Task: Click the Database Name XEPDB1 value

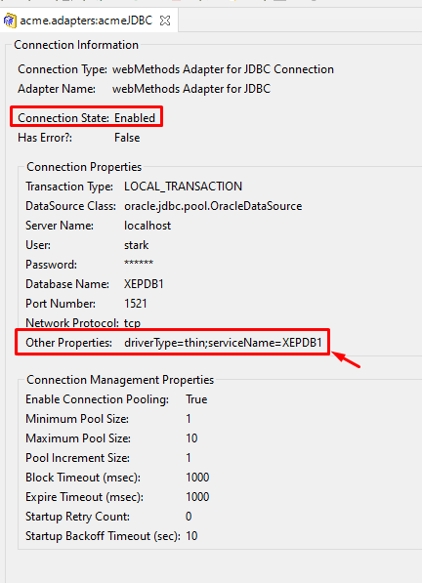Action: pos(144,284)
